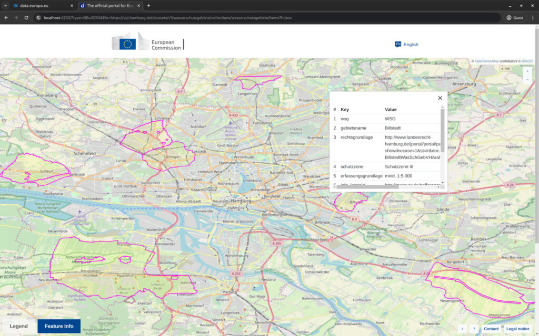Viewport: 539px width, 336px height.
Task: Click the popup horizontal scrollbar thumb
Action: tap(367, 187)
